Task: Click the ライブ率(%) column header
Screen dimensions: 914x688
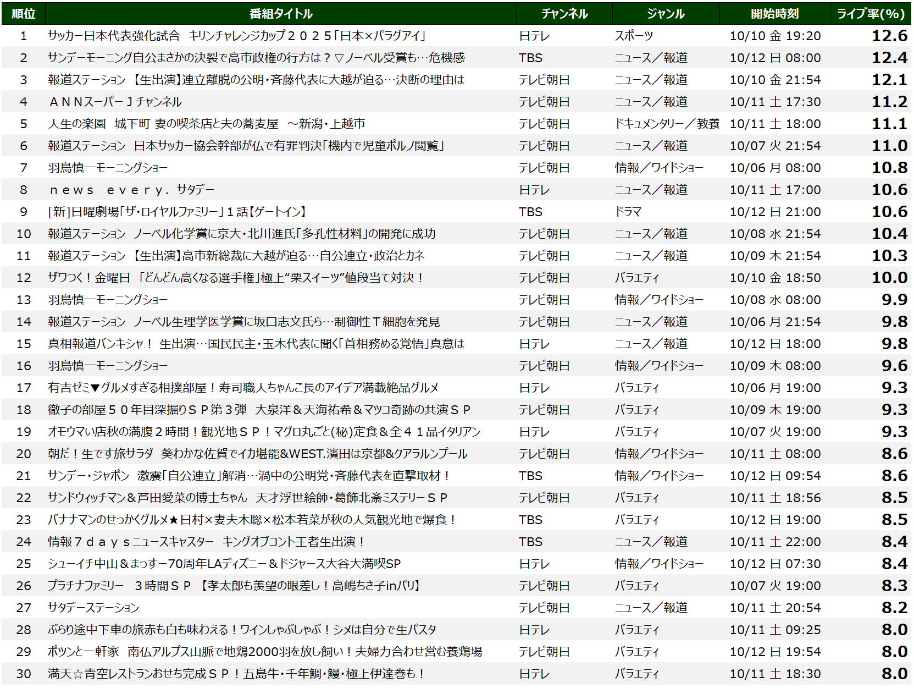Action: point(871,14)
